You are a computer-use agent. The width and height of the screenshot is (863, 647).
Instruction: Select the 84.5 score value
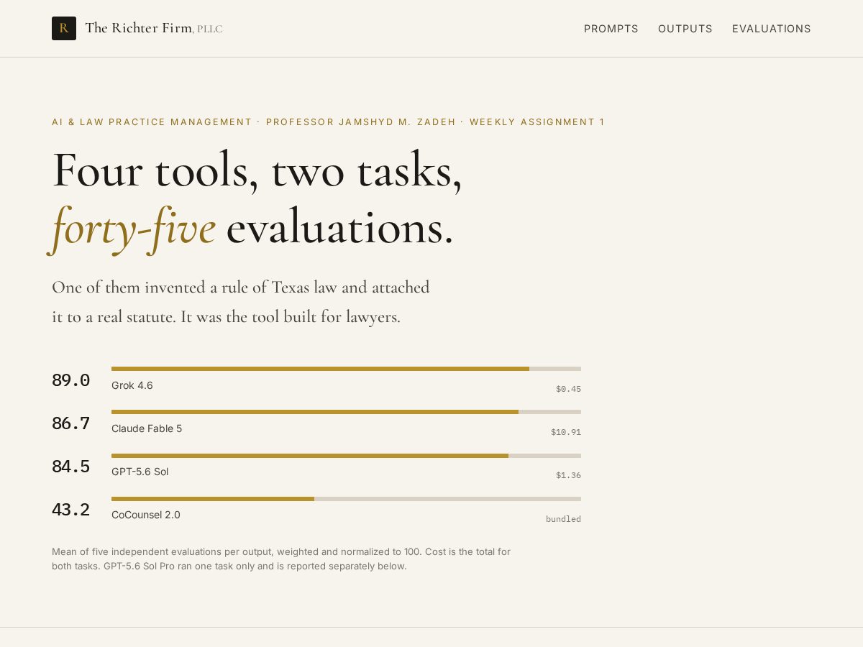(x=70, y=467)
